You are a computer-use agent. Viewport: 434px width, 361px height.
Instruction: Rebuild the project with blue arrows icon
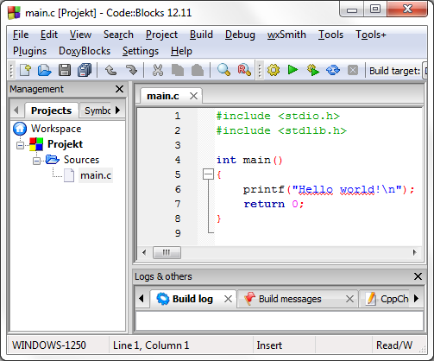pyautogui.click(x=333, y=70)
